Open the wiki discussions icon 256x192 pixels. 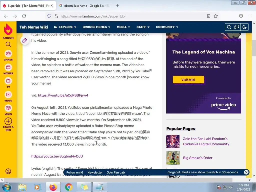pyautogui.click(x=237, y=27)
